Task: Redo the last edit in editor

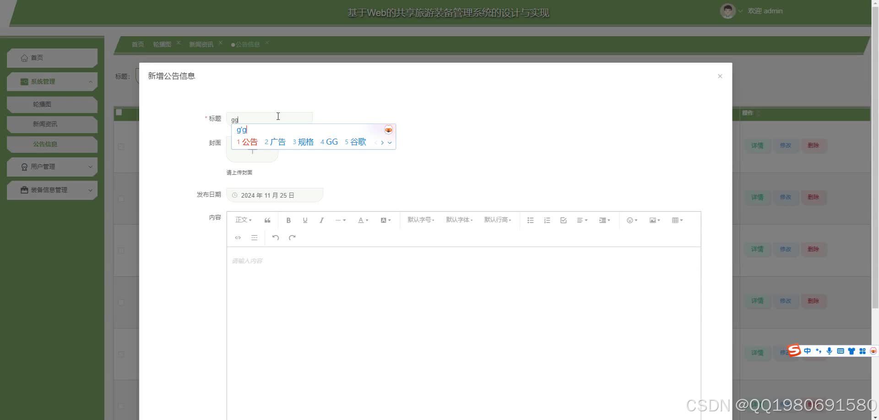Action: click(x=292, y=237)
